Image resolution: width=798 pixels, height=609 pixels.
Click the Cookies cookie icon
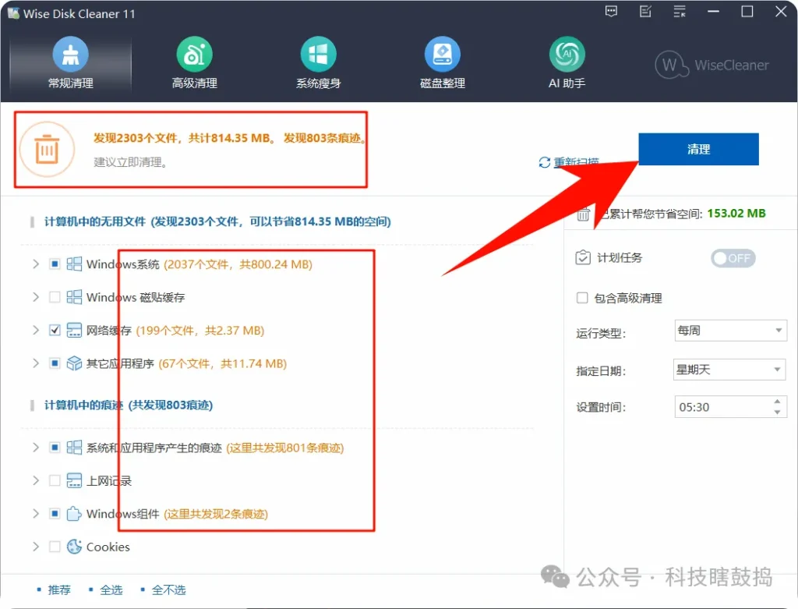(x=74, y=547)
